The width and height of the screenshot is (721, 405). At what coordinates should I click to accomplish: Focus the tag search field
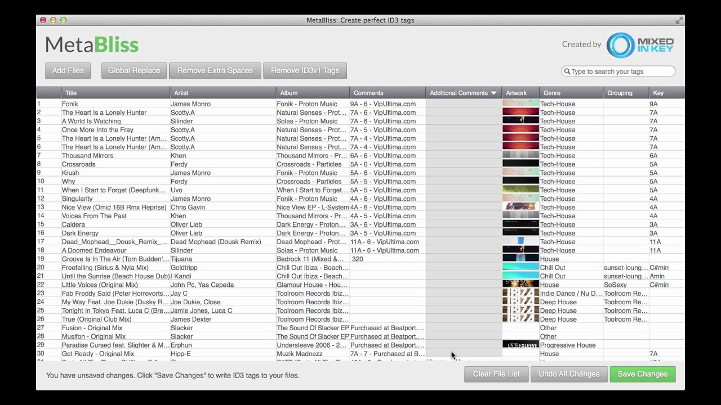coord(618,71)
